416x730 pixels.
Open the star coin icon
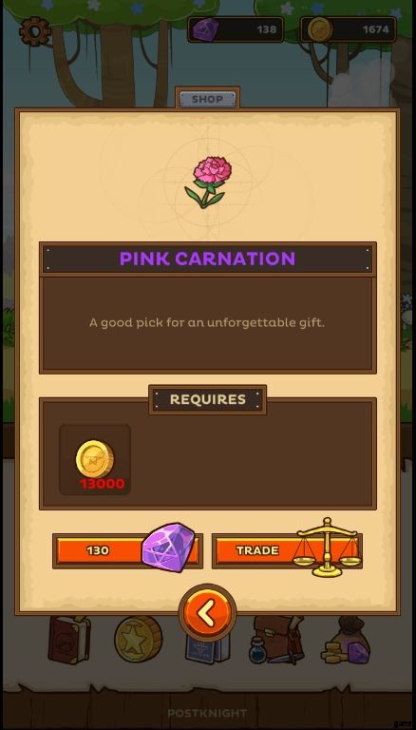pyautogui.click(x=139, y=639)
